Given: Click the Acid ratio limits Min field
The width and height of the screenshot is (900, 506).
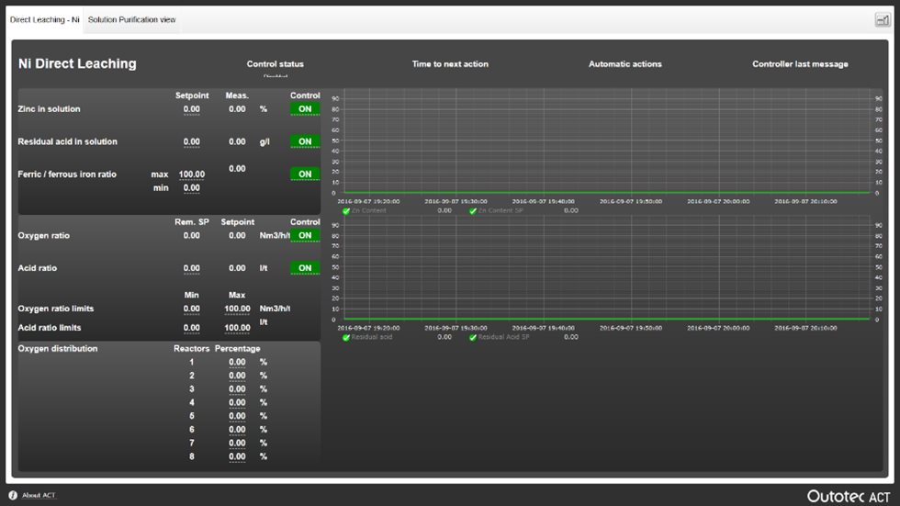Looking at the screenshot, I should pyautogui.click(x=191, y=328).
